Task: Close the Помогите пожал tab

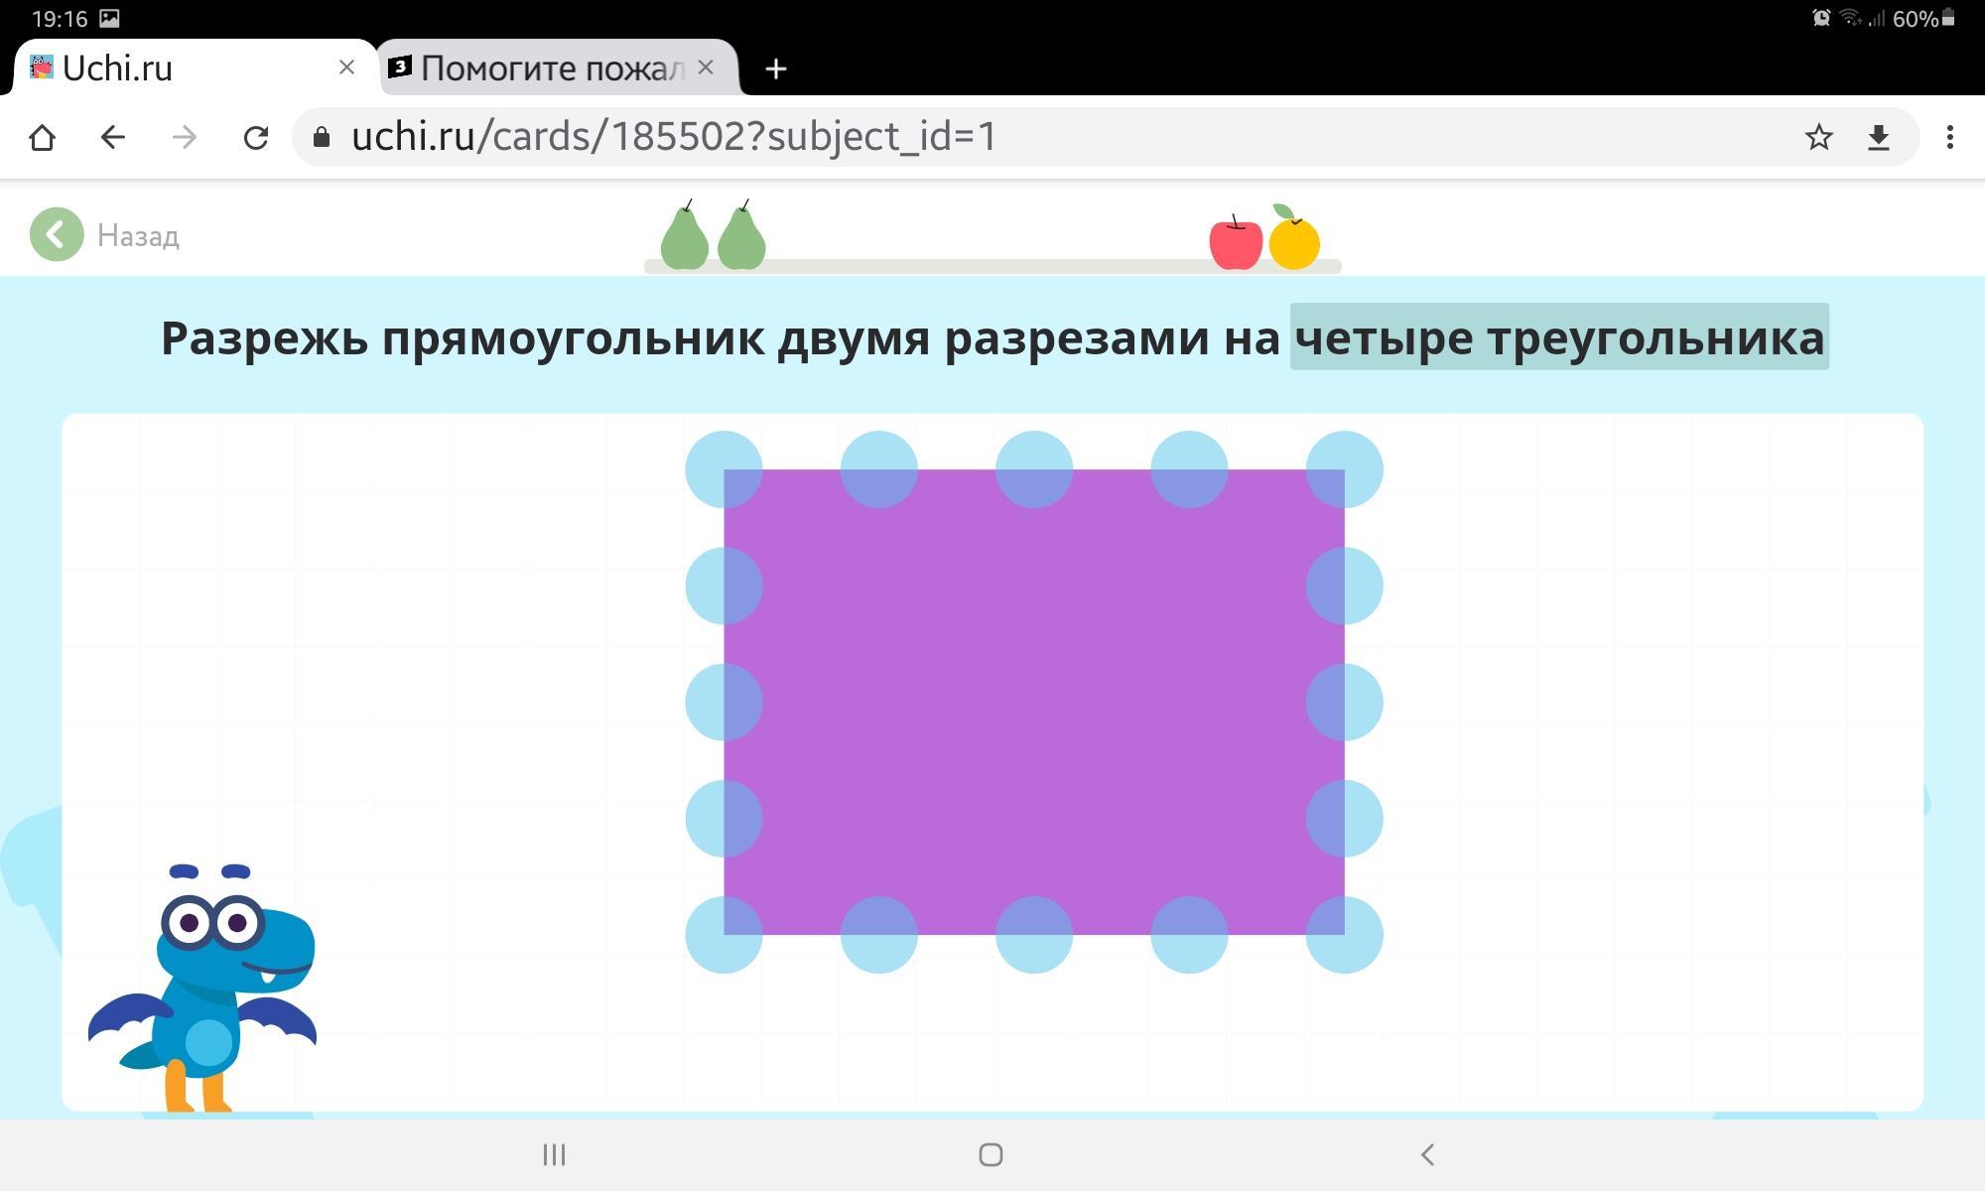Action: pos(706,67)
